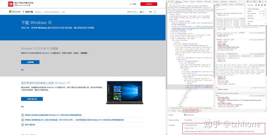Switch to the Network tab

[199, 1]
